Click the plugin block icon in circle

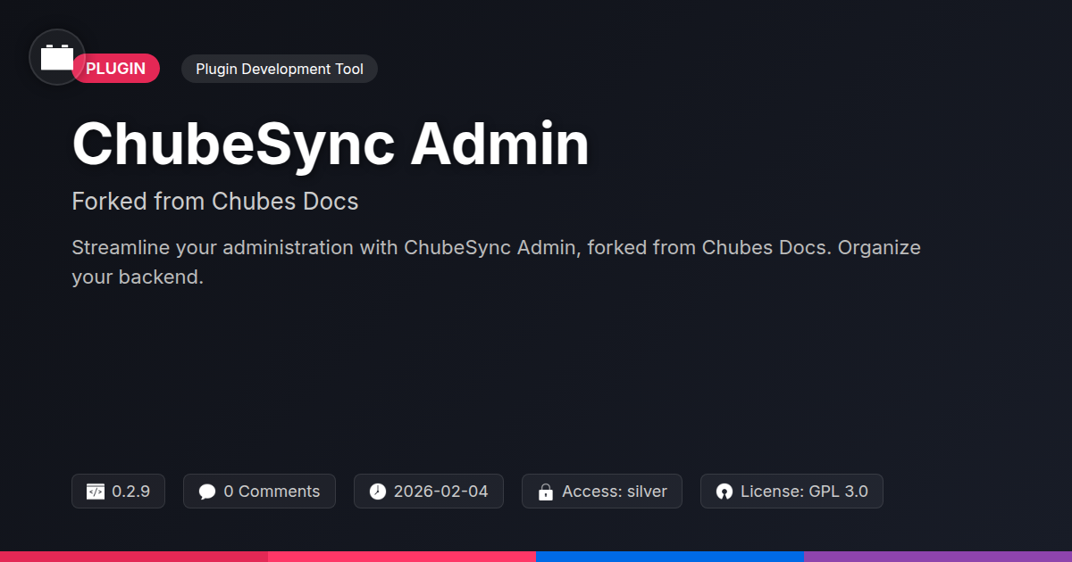pos(57,57)
